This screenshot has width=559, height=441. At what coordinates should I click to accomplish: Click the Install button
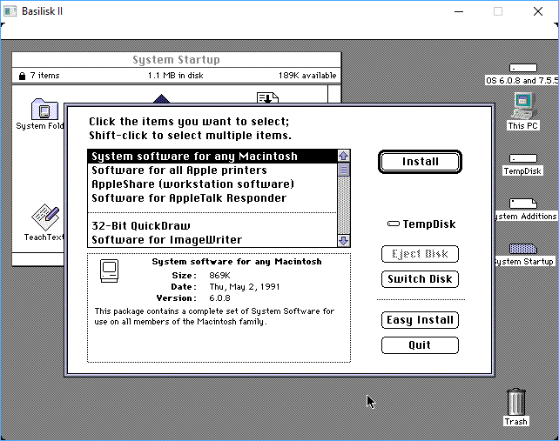420,162
